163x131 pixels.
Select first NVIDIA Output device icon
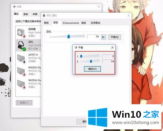click(22, 72)
